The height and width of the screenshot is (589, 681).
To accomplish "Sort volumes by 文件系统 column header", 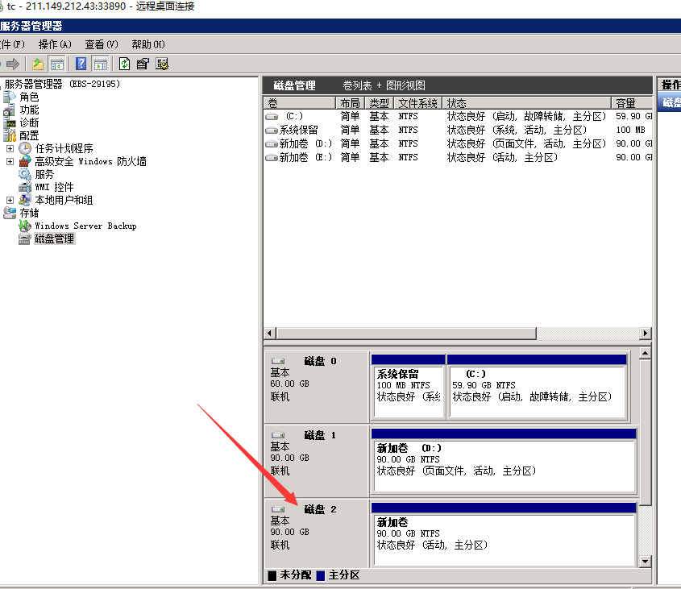I will 417,103.
